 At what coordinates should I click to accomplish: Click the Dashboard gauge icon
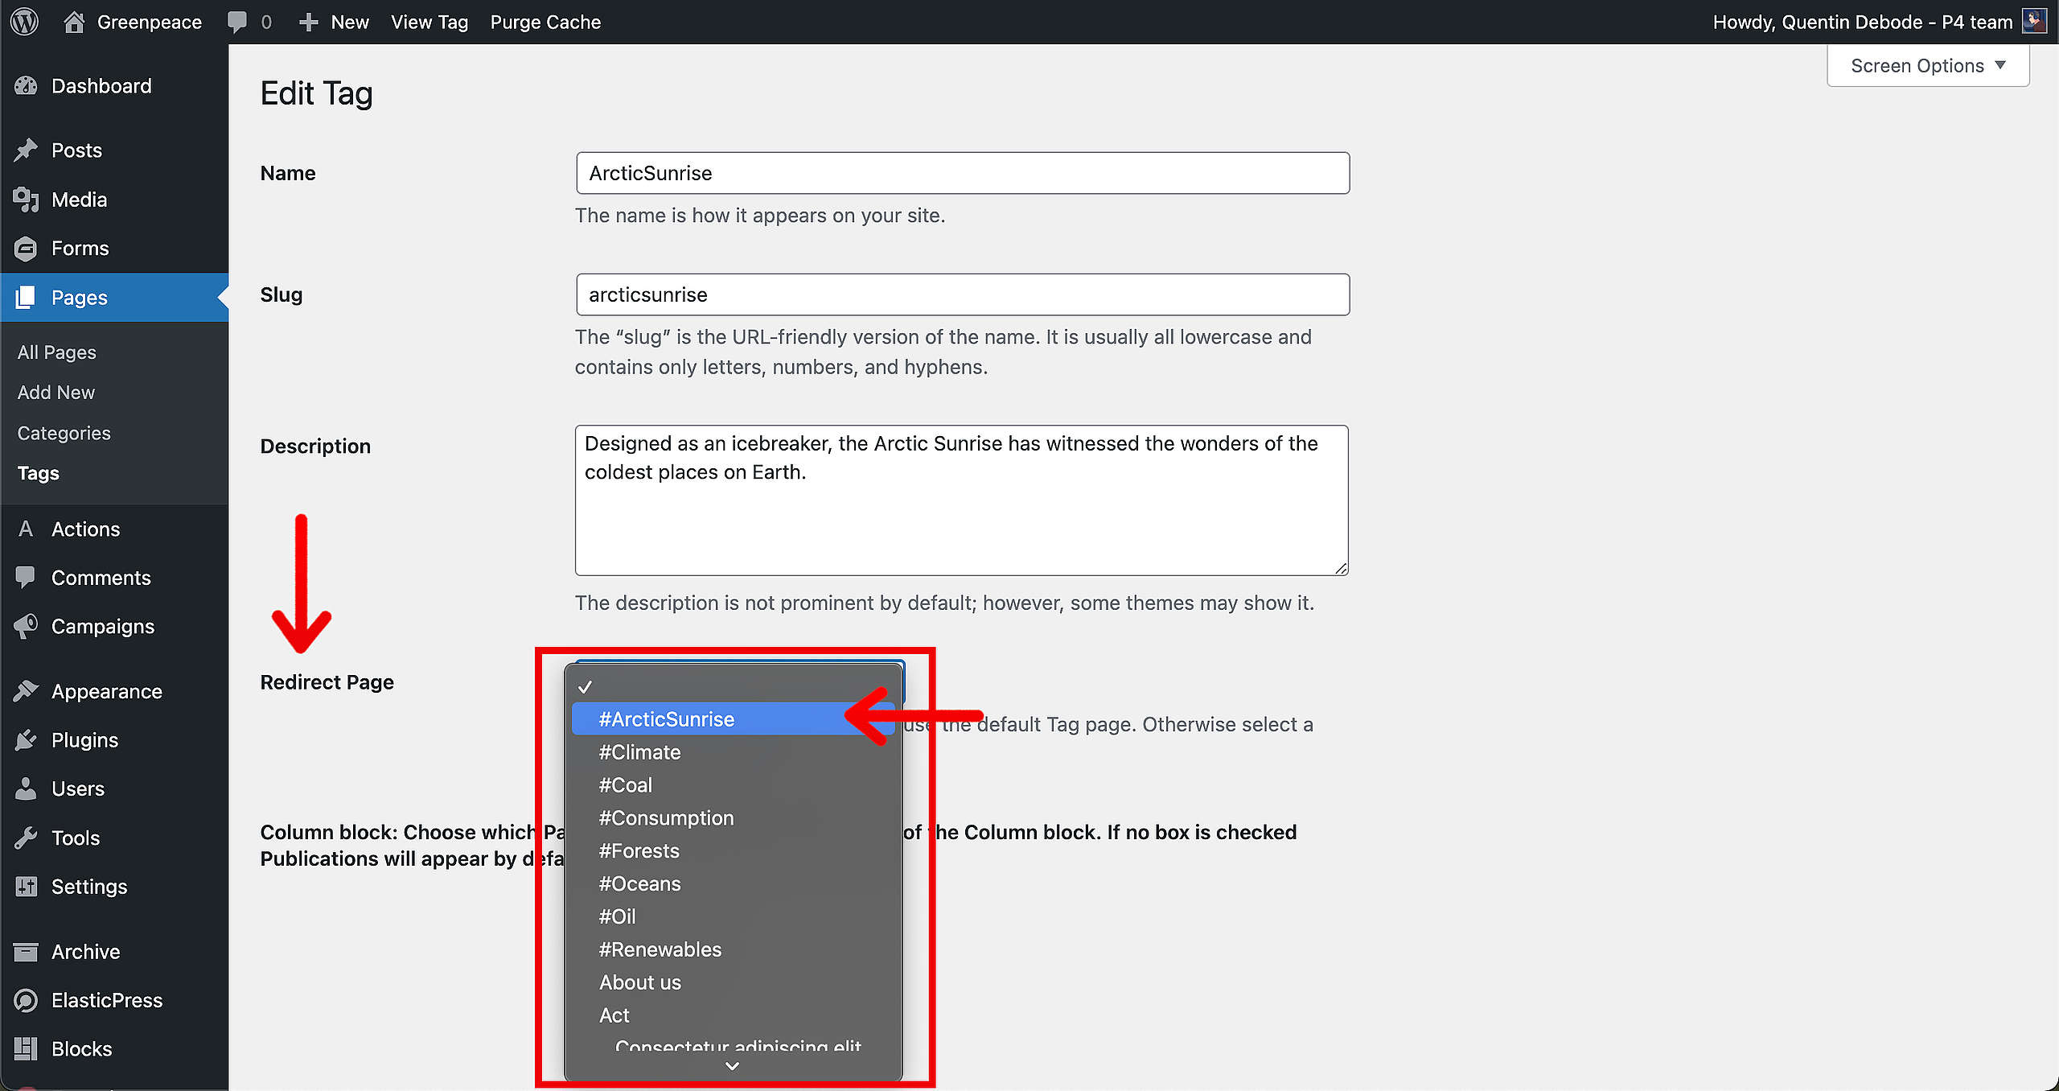pyautogui.click(x=26, y=86)
